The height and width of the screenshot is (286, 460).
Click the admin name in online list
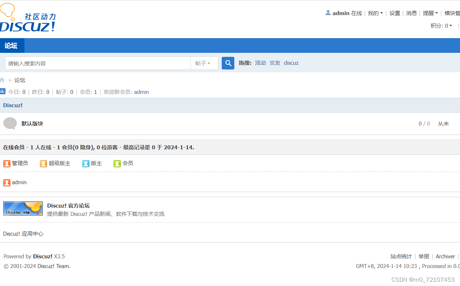19,182
